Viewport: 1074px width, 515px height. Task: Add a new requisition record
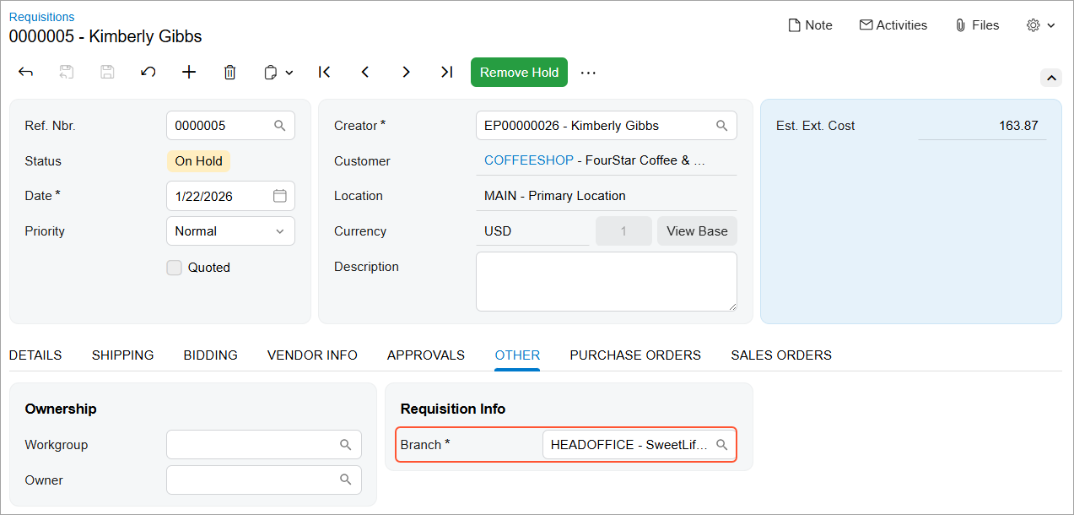pyautogui.click(x=189, y=73)
